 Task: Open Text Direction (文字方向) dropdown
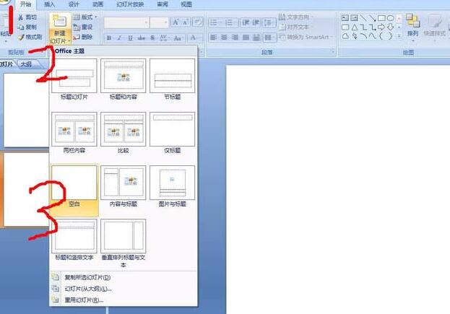pos(295,17)
